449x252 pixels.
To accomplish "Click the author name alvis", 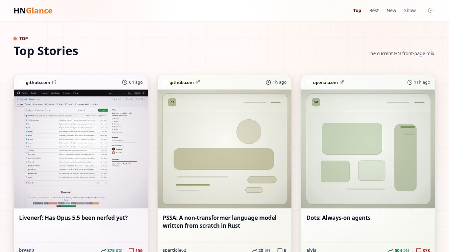I will click(312, 250).
